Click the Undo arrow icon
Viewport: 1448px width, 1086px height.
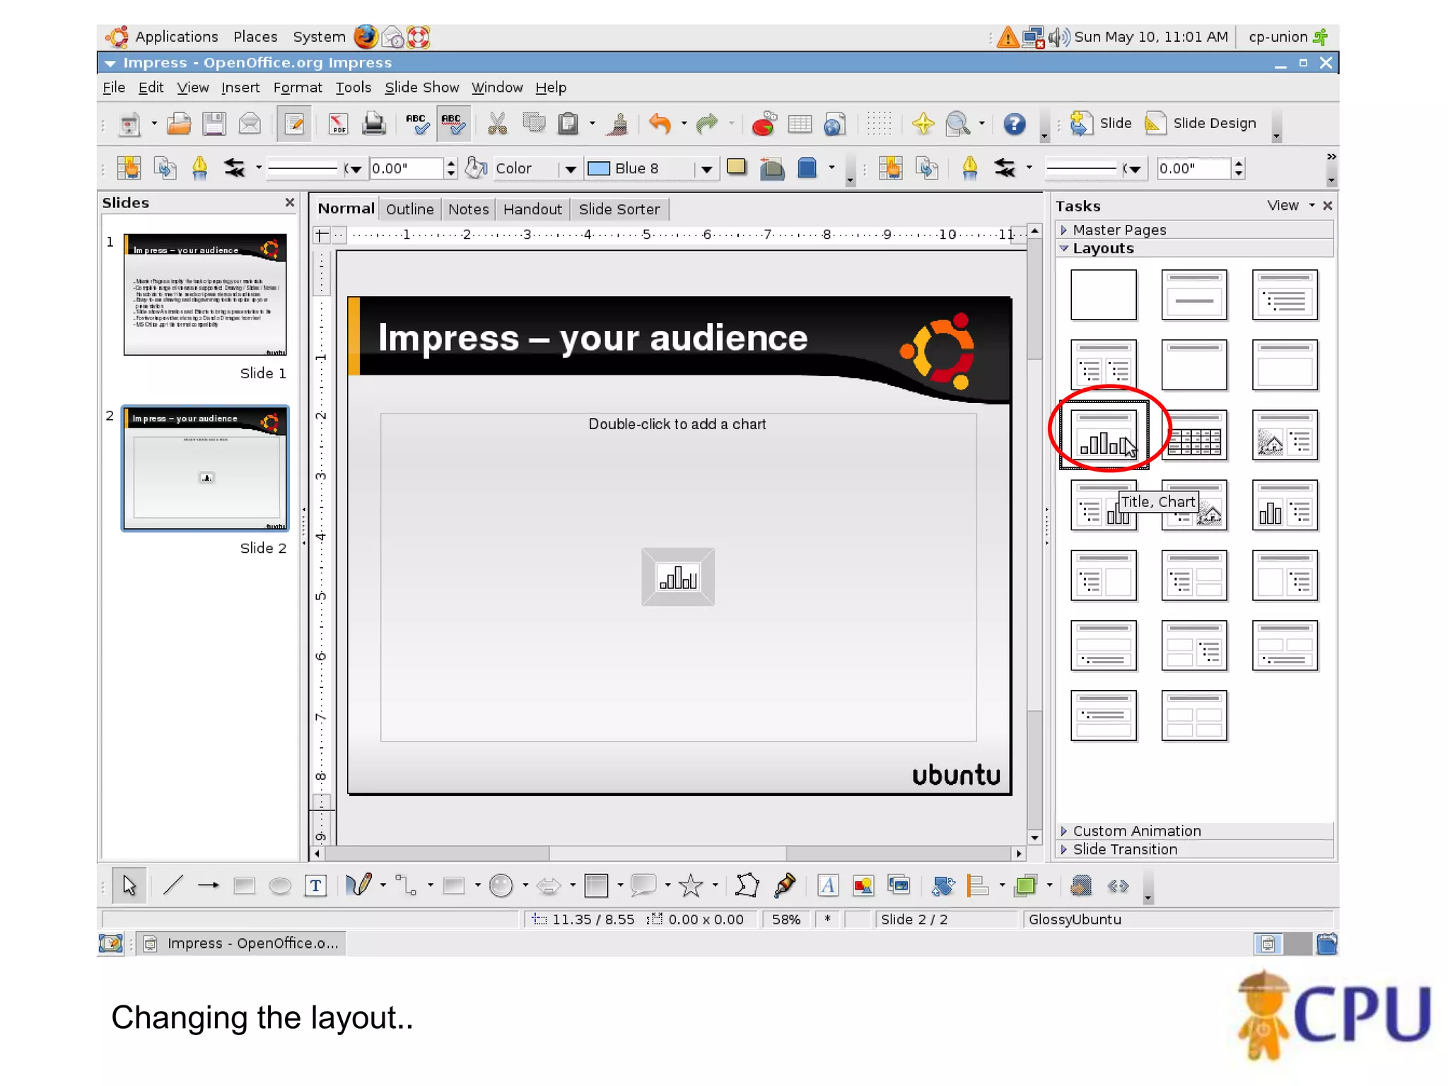[659, 124]
